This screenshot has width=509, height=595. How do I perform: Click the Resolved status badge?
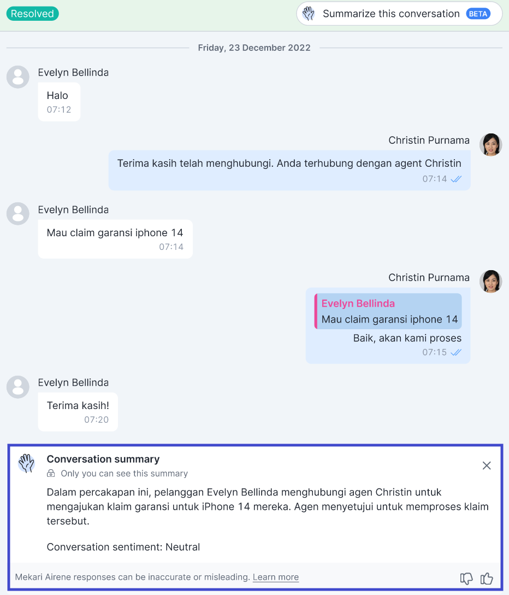(33, 14)
